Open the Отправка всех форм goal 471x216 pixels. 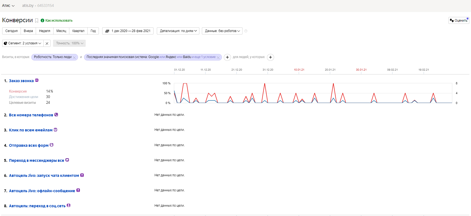click(29, 145)
